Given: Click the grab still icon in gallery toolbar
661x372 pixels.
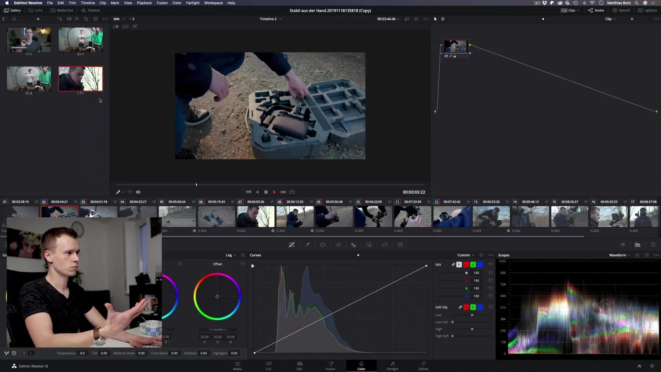Looking at the screenshot, I should 14,19.
